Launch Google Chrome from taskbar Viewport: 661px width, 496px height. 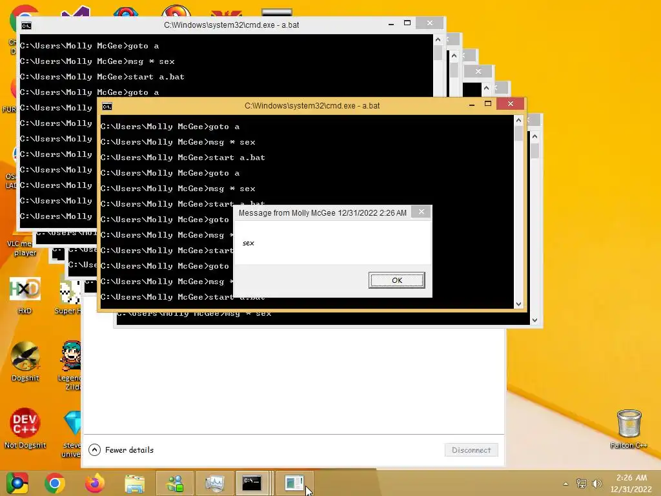(54, 483)
